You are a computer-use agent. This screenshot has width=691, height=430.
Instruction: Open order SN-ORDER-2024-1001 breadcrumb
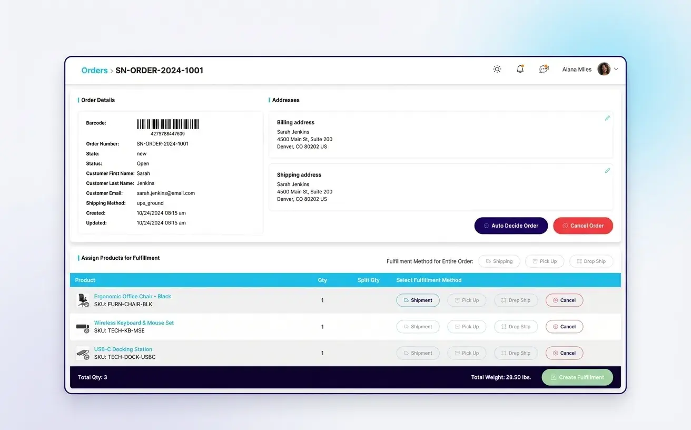[x=158, y=70]
